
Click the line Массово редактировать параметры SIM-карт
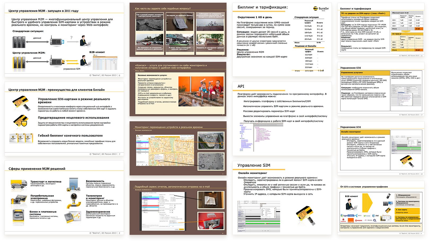click(x=269, y=111)
